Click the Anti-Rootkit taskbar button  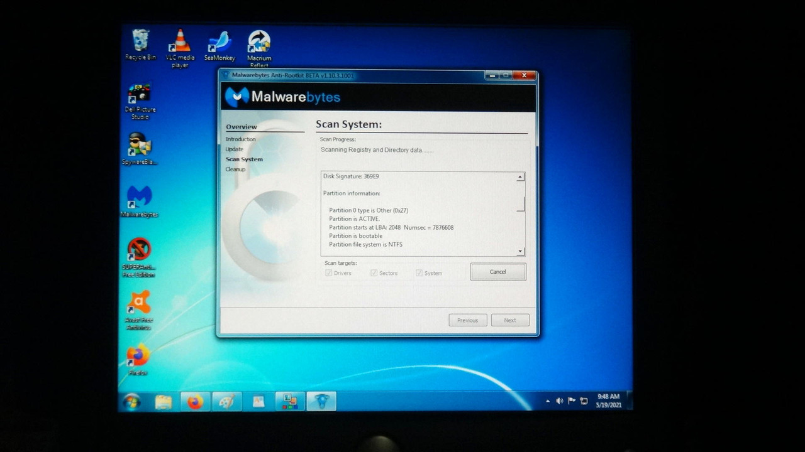click(321, 402)
